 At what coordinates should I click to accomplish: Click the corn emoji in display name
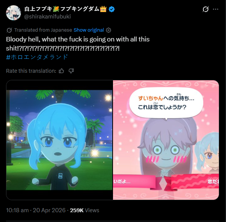click(x=56, y=9)
